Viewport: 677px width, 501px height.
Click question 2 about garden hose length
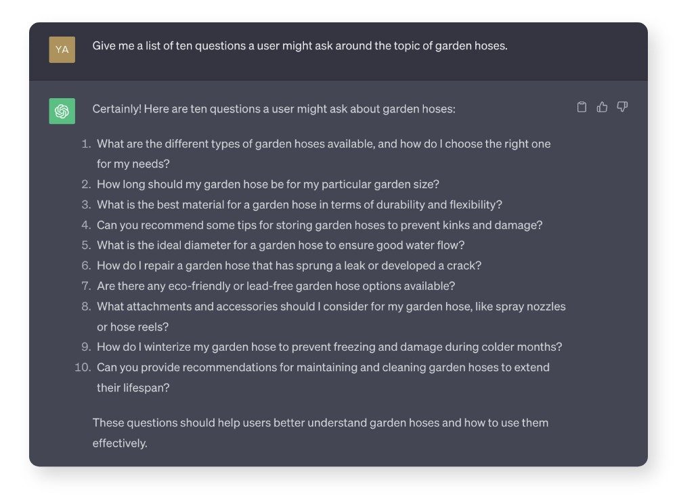point(268,184)
